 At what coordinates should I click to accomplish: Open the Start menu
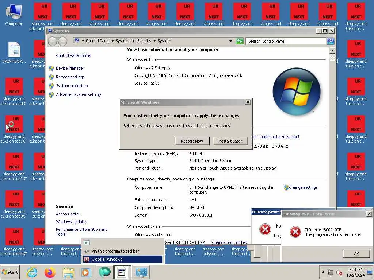point(10,272)
